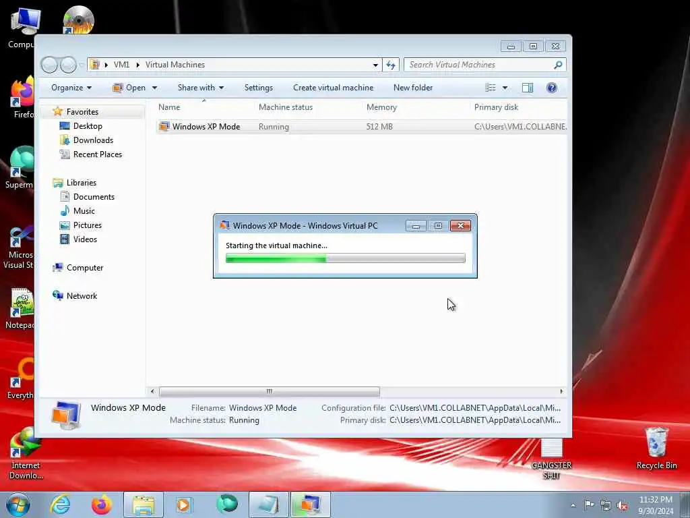Open Internet Download Manager desktop icon
690x518 pixels.
click(x=25, y=454)
